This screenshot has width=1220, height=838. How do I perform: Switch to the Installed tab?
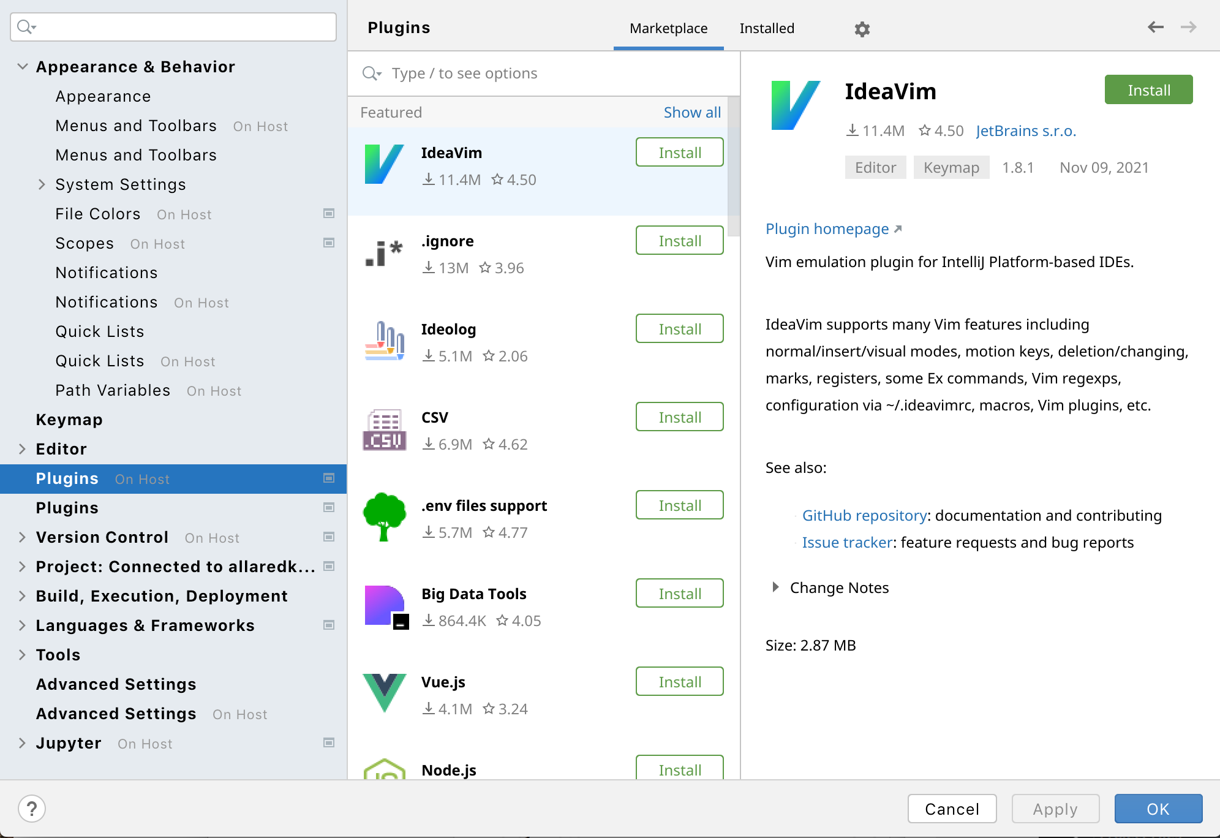pyautogui.click(x=766, y=28)
